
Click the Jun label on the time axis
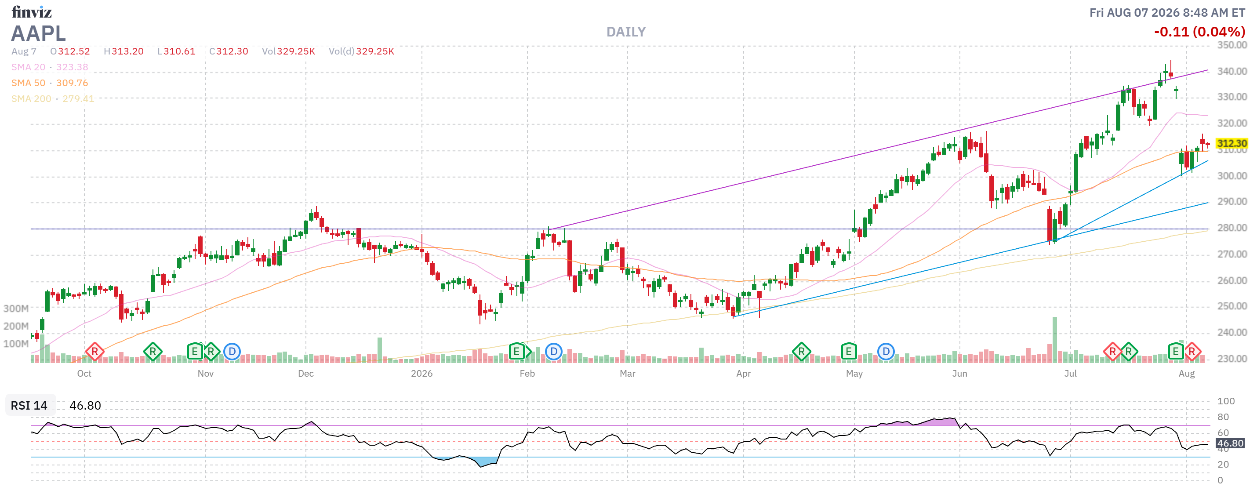coord(959,374)
